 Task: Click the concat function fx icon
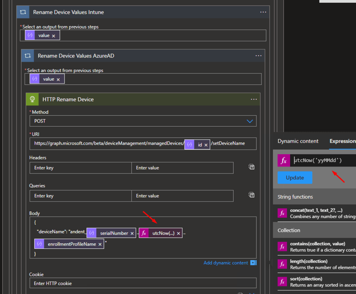[x=282, y=213]
